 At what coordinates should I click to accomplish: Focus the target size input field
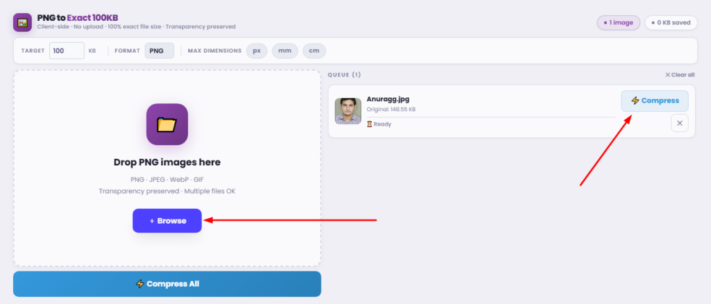click(x=67, y=51)
